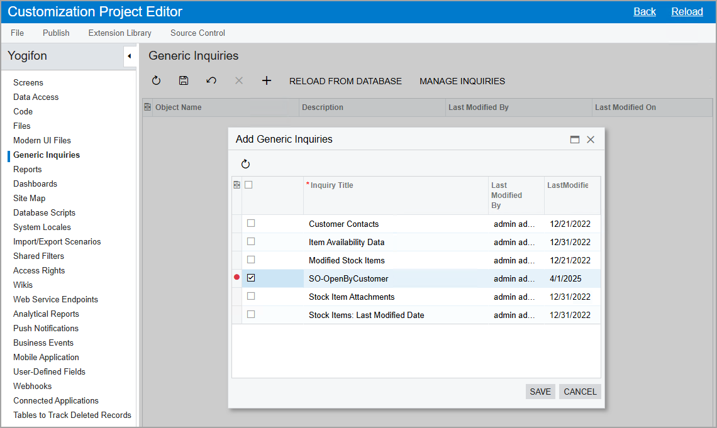This screenshot has width=717, height=428.
Task: Check the Customer Contacts checkbox
Action: tap(251, 223)
